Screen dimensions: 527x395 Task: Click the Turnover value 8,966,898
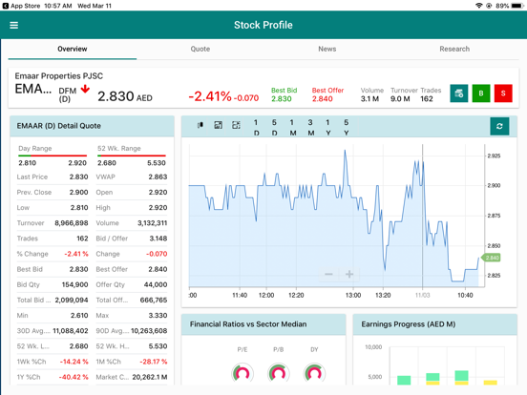[x=72, y=223]
